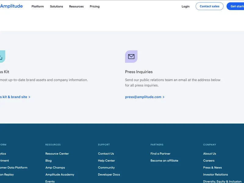Click the Get started button
The height and width of the screenshot is (183, 244).
(235, 6)
